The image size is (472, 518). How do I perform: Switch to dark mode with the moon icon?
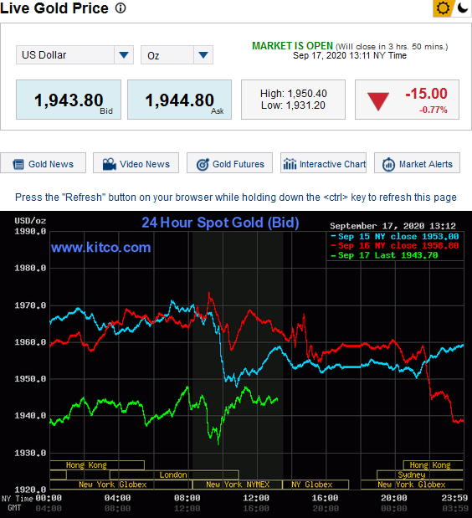tap(463, 8)
